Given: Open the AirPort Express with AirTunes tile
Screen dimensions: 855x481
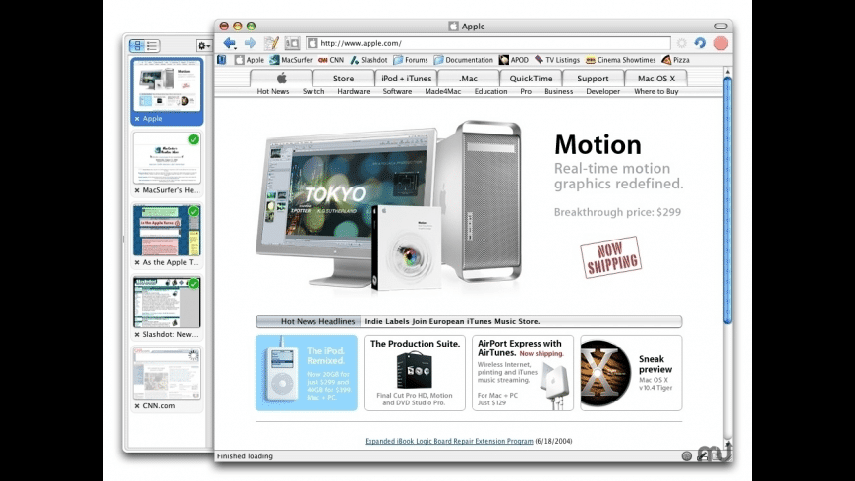Looking at the screenshot, I should click(x=523, y=373).
